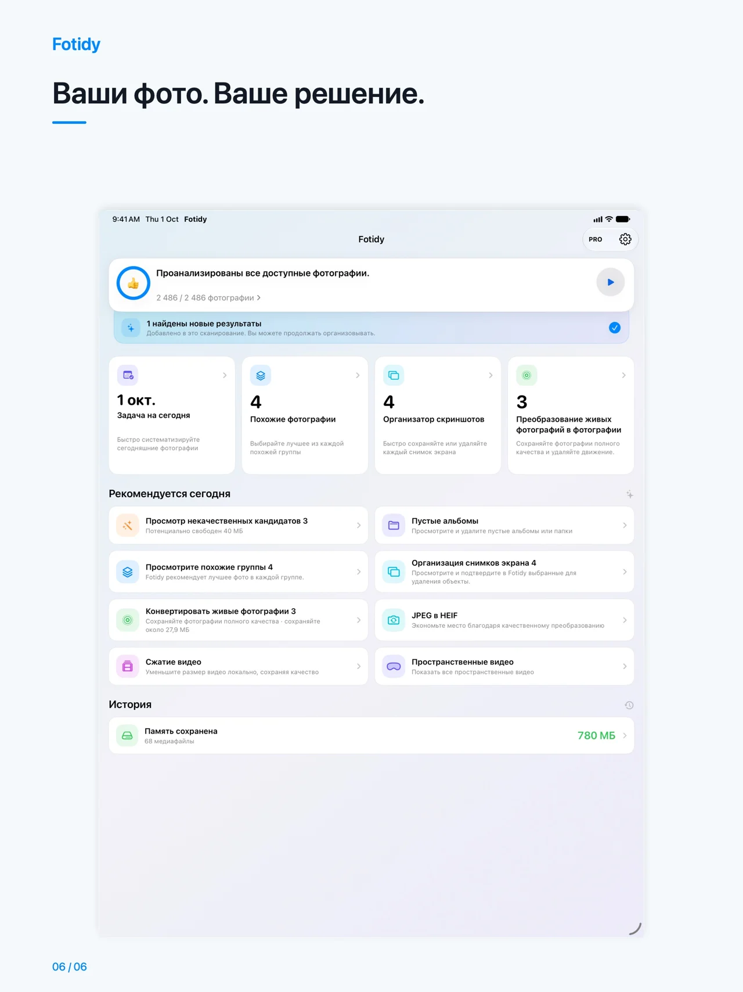743x992 pixels.
Task: Click the calendar icon on Задача на сегодня card
Action: [x=128, y=375]
